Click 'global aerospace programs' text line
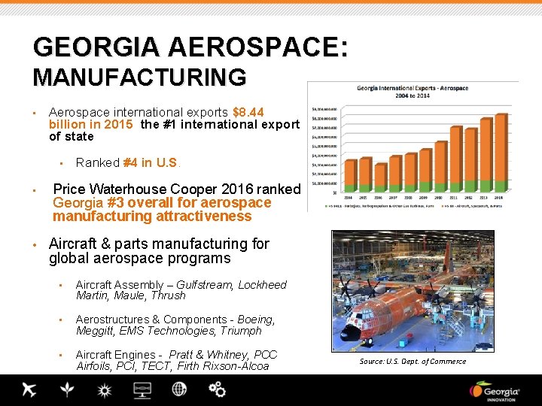The image size is (542, 406). (140, 258)
